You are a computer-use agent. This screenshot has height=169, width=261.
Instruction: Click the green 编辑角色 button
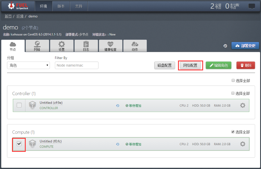(x=219, y=65)
